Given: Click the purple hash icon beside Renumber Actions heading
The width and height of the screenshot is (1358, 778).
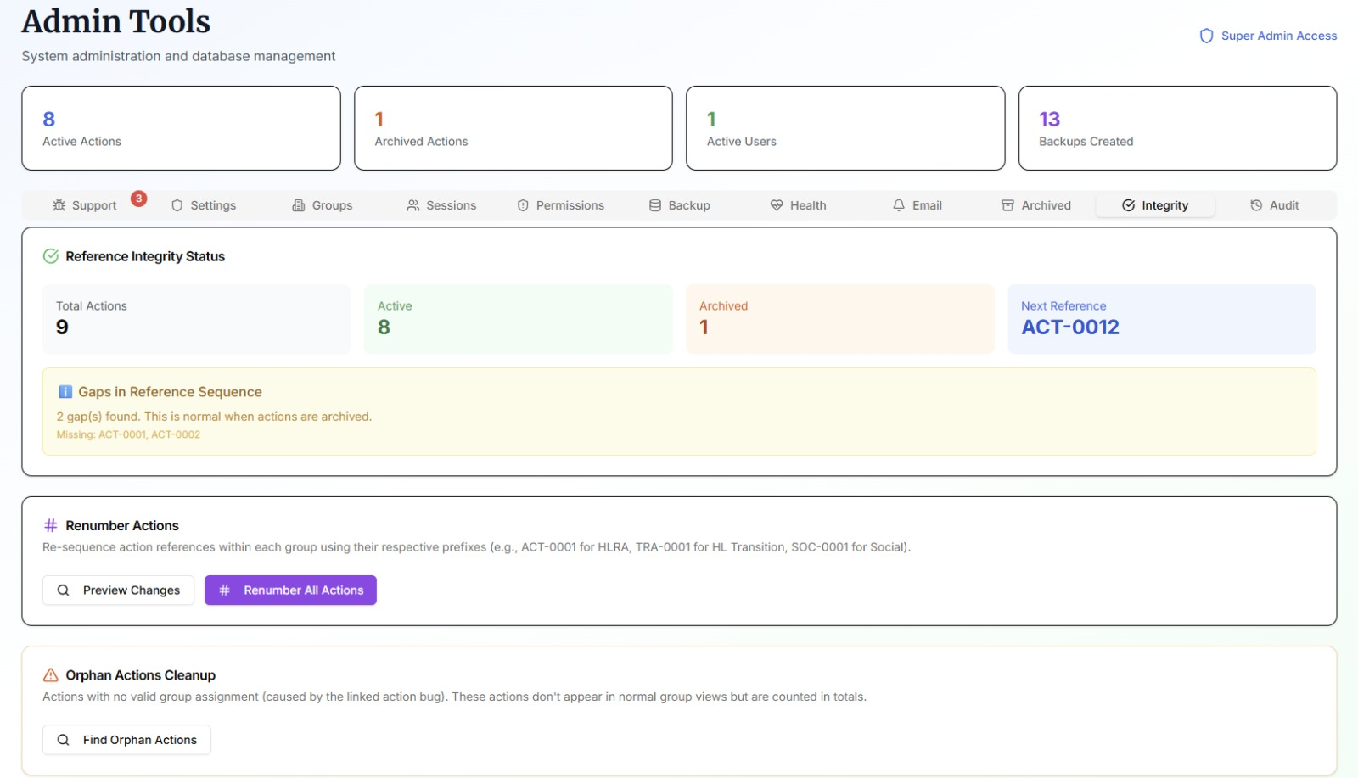Looking at the screenshot, I should click(51, 526).
